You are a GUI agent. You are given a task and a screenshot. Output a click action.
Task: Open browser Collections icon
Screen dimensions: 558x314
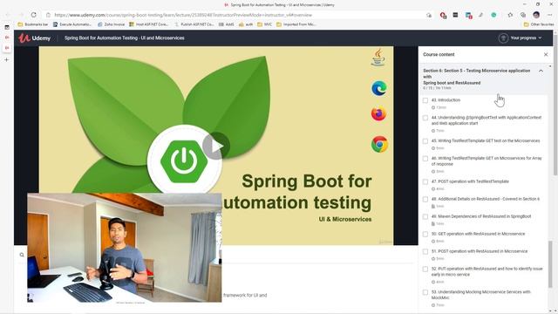point(523,15)
